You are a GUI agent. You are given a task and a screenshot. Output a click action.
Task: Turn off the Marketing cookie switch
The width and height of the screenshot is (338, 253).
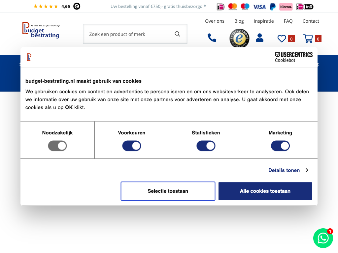(x=280, y=146)
